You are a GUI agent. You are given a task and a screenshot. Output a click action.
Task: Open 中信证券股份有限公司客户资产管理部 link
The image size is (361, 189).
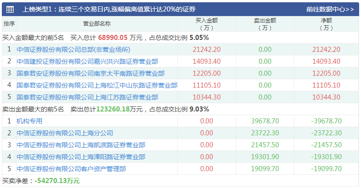pyautogui.click(x=71, y=169)
